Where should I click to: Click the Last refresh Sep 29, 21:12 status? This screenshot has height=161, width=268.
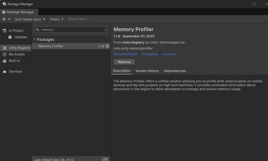click(54, 159)
